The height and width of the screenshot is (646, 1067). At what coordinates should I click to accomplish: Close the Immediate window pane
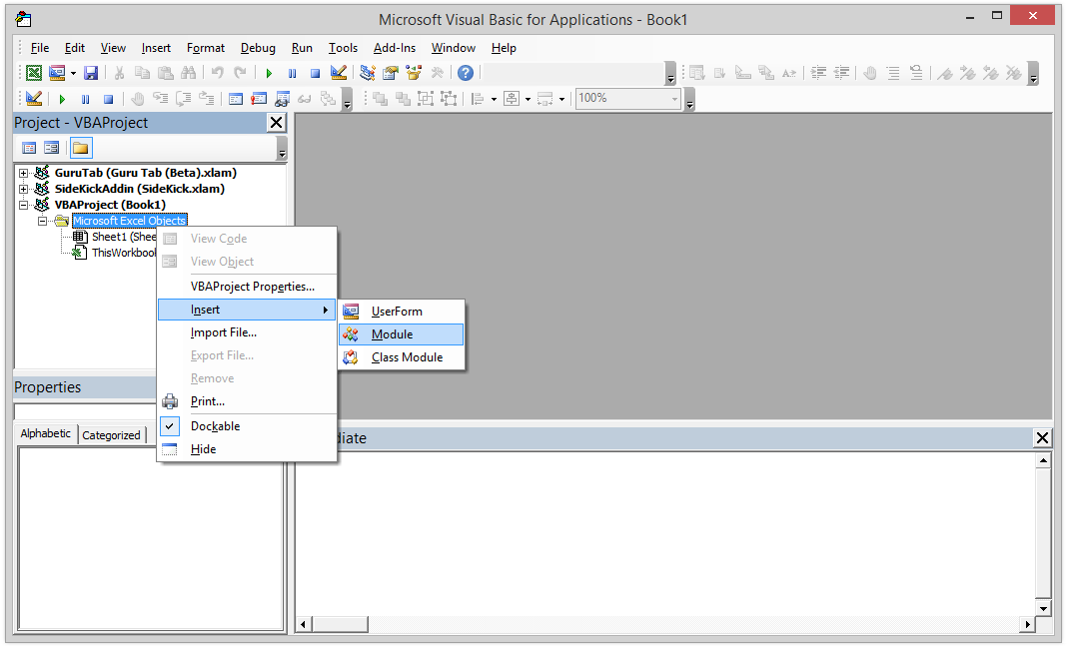[1042, 438]
